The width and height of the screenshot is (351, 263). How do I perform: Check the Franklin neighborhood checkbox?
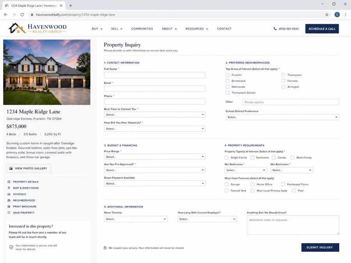pos(227,75)
